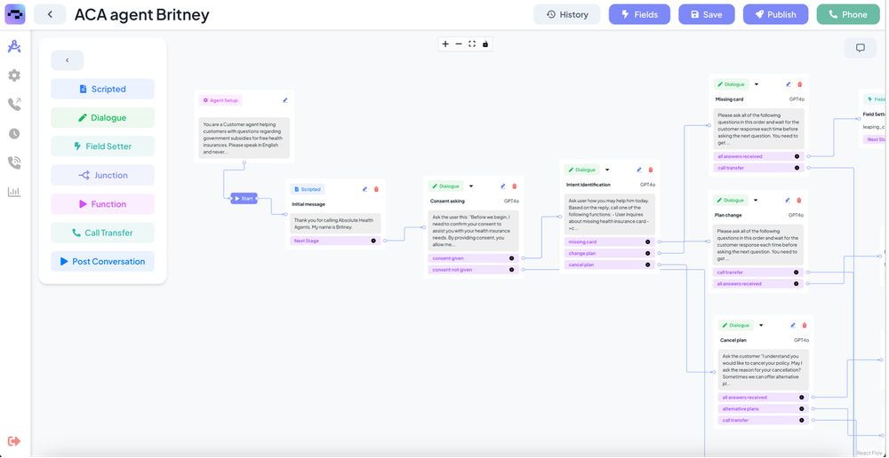Edit the Consent asking dialogue node
Screen dimensions: 889x458
(x=503, y=186)
